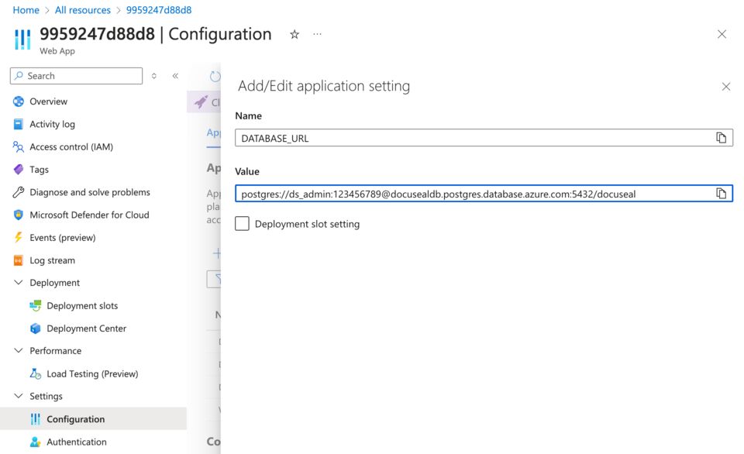
Task: Open Deployment Center
Action: pos(86,328)
